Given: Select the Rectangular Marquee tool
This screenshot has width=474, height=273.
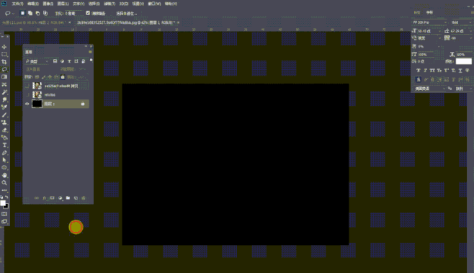Looking at the screenshot, I should point(4,55).
